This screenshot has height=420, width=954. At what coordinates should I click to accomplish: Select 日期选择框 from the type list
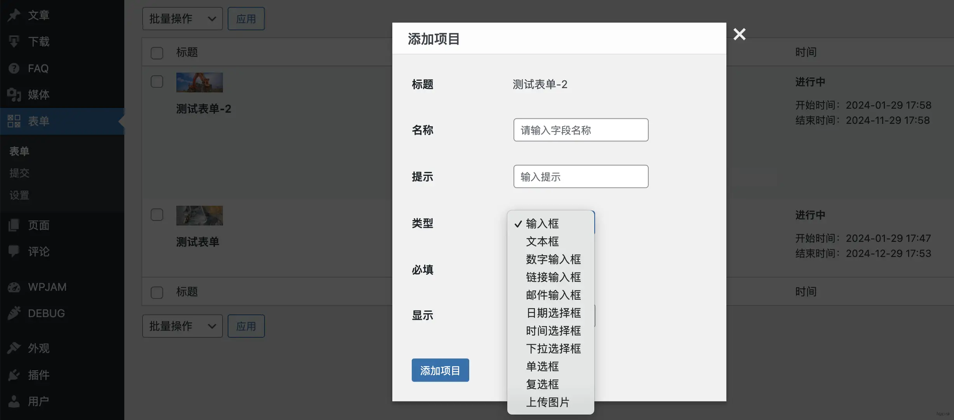pos(553,313)
